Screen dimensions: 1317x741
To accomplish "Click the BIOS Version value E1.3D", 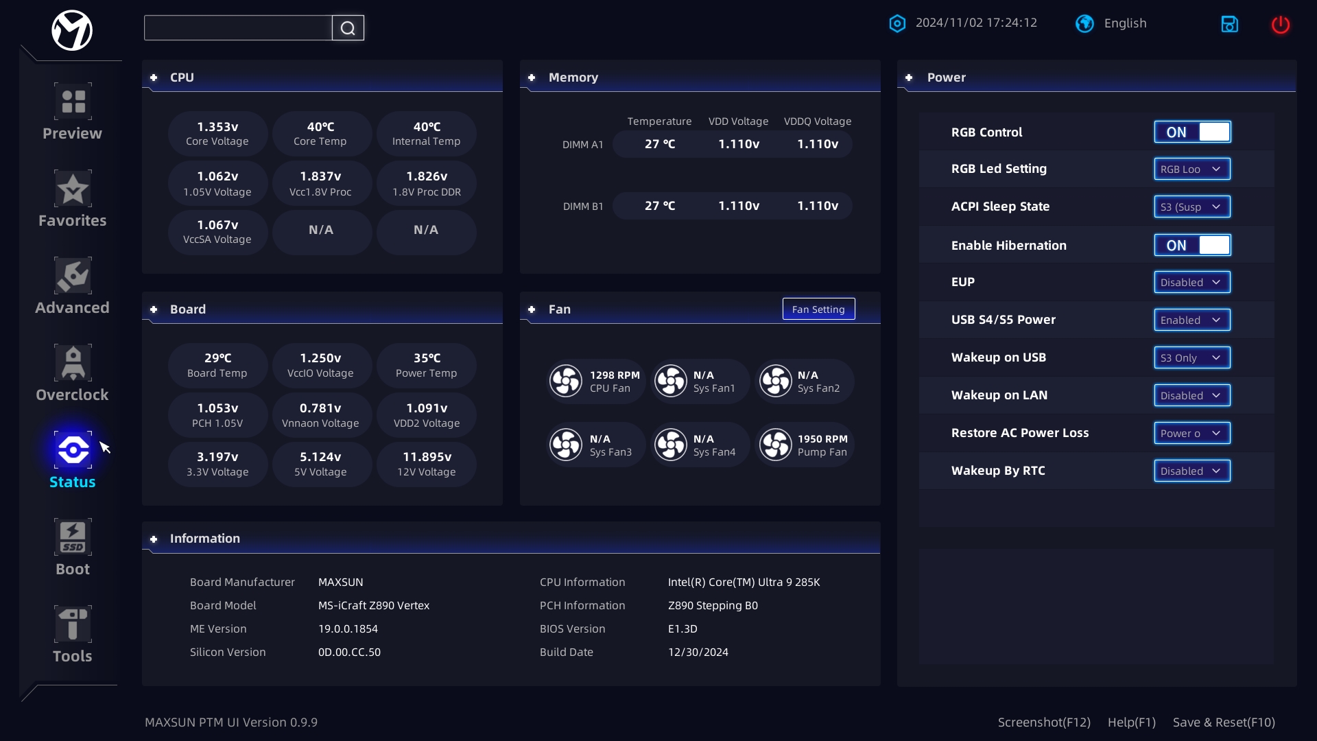I will pos(683,629).
